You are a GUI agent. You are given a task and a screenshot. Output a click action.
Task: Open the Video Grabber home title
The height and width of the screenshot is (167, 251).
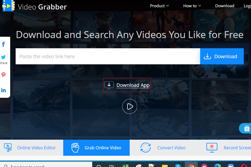point(42,7)
